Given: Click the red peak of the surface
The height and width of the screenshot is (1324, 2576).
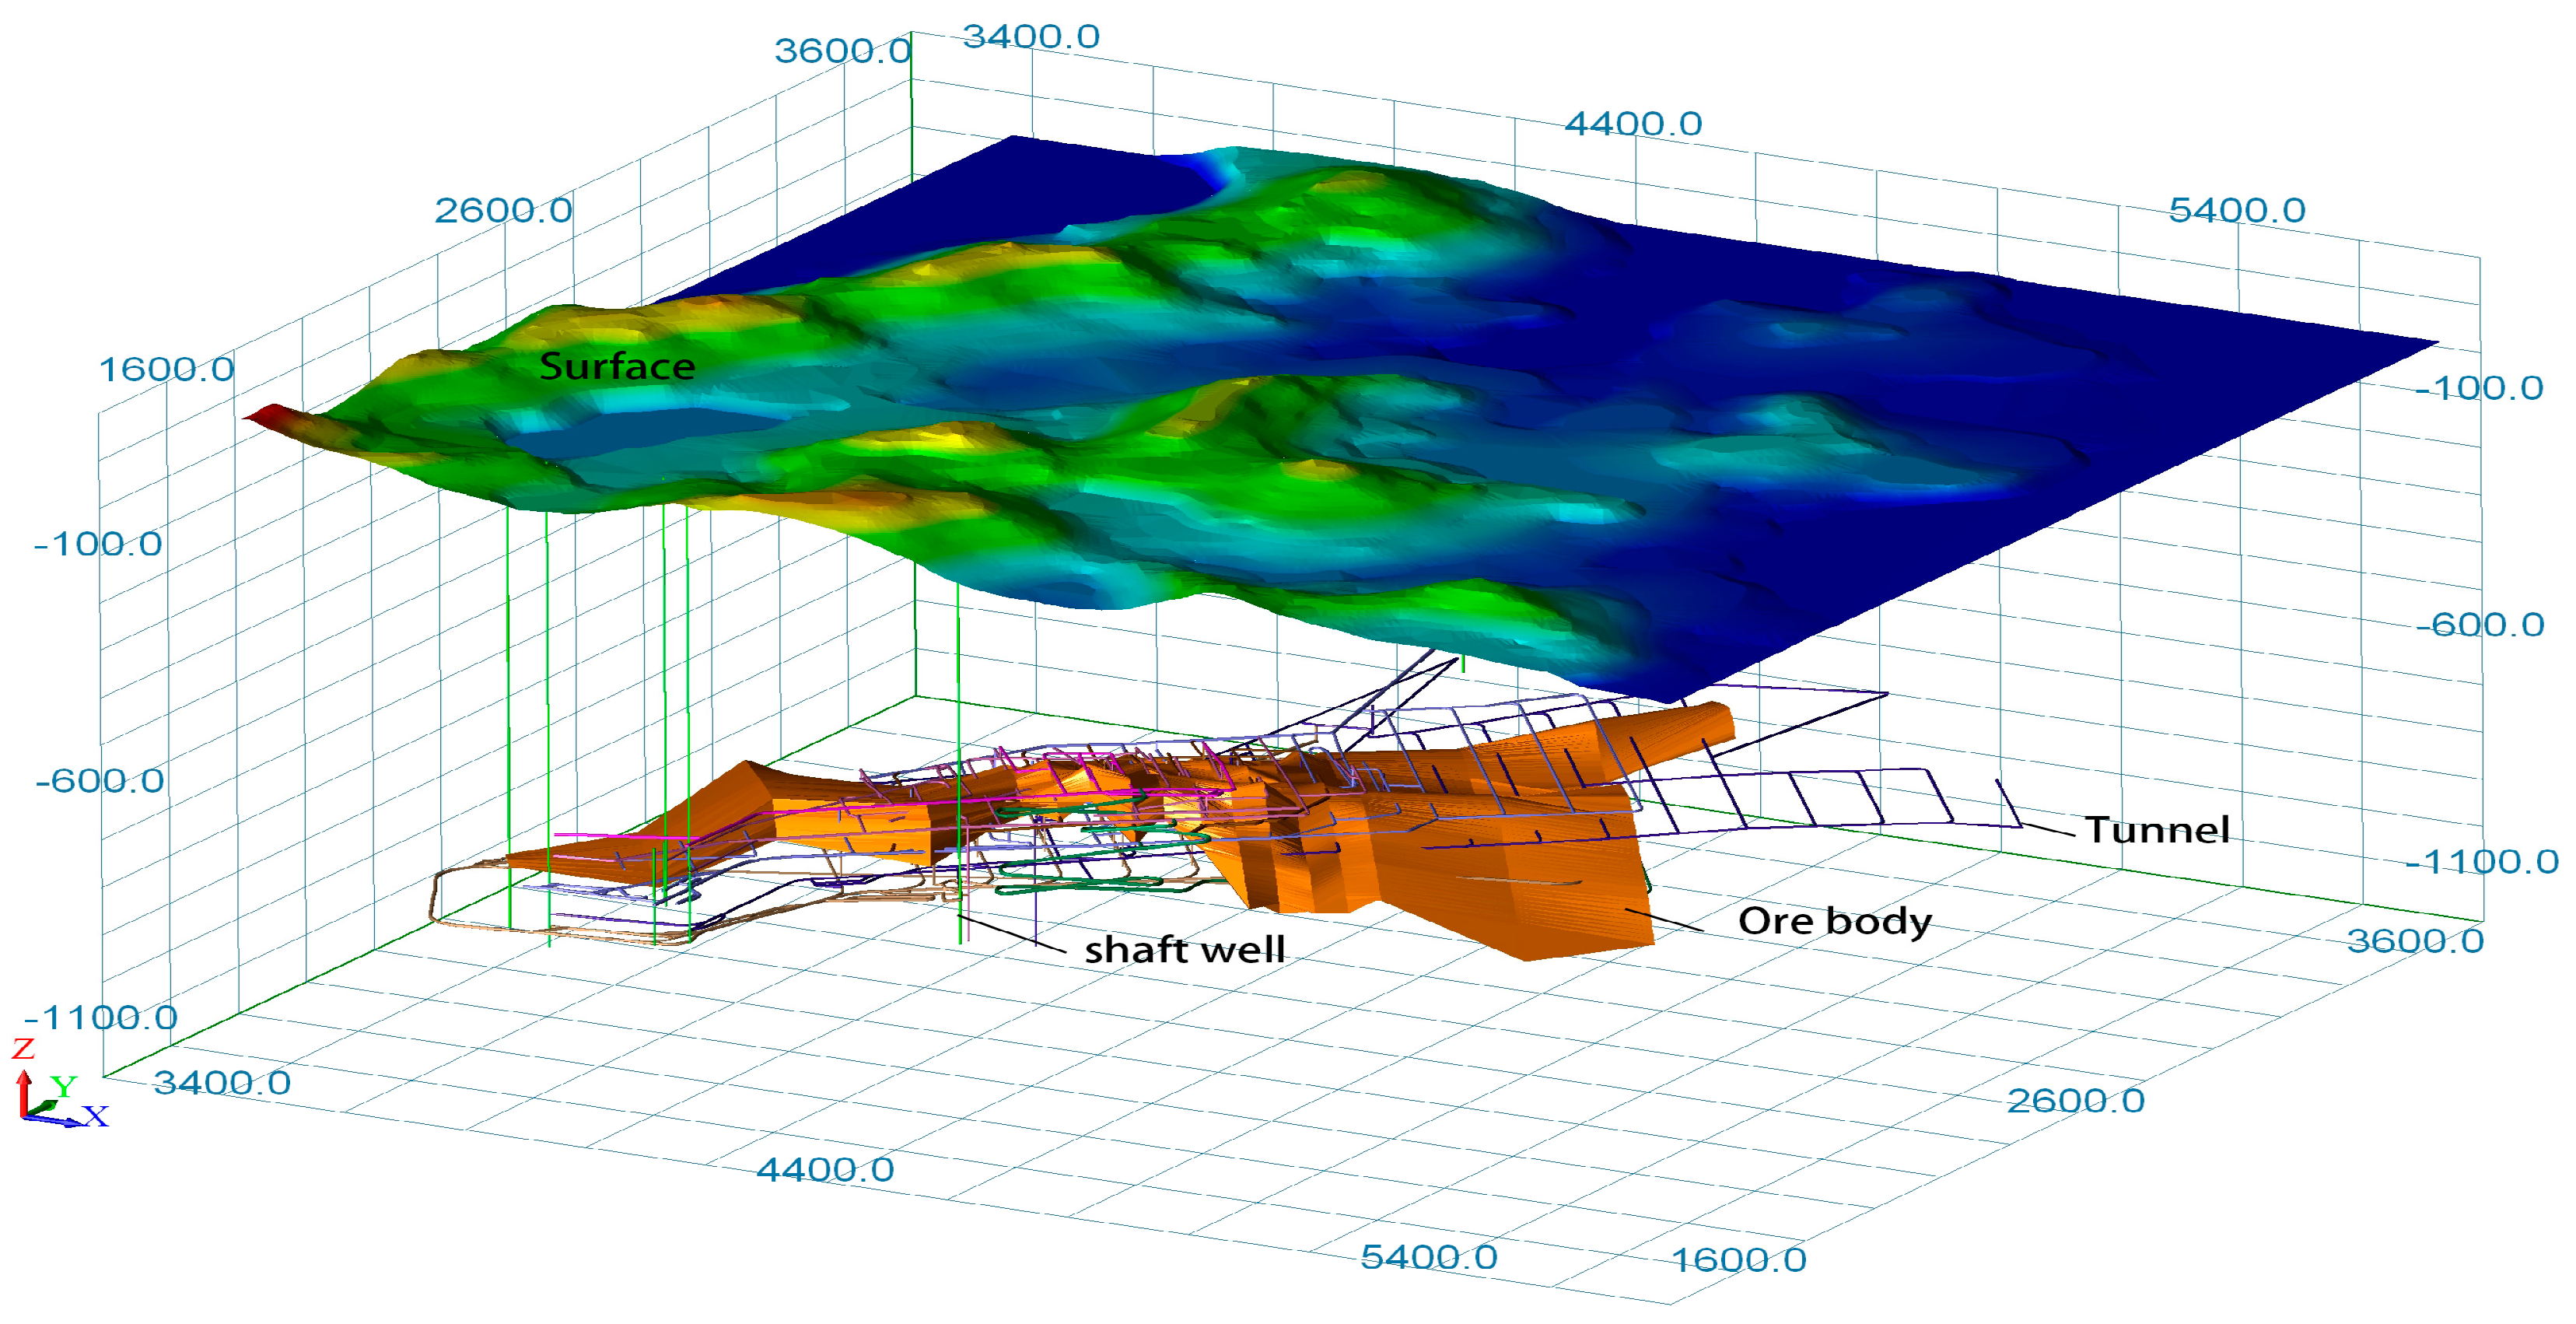Looking at the screenshot, I should (268, 415).
